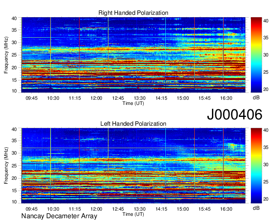Click '15:45' time tick under Right Handed plot
The height and width of the screenshot is (221, 273).
click(x=204, y=98)
